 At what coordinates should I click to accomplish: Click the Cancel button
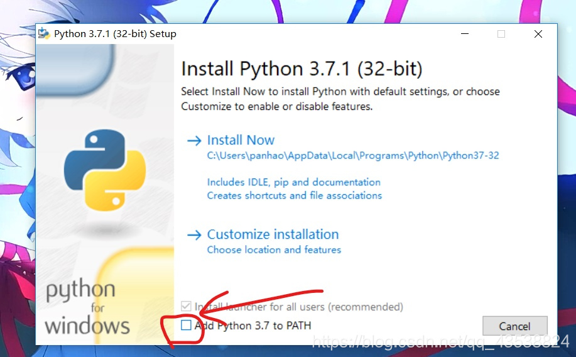[x=514, y=326]
